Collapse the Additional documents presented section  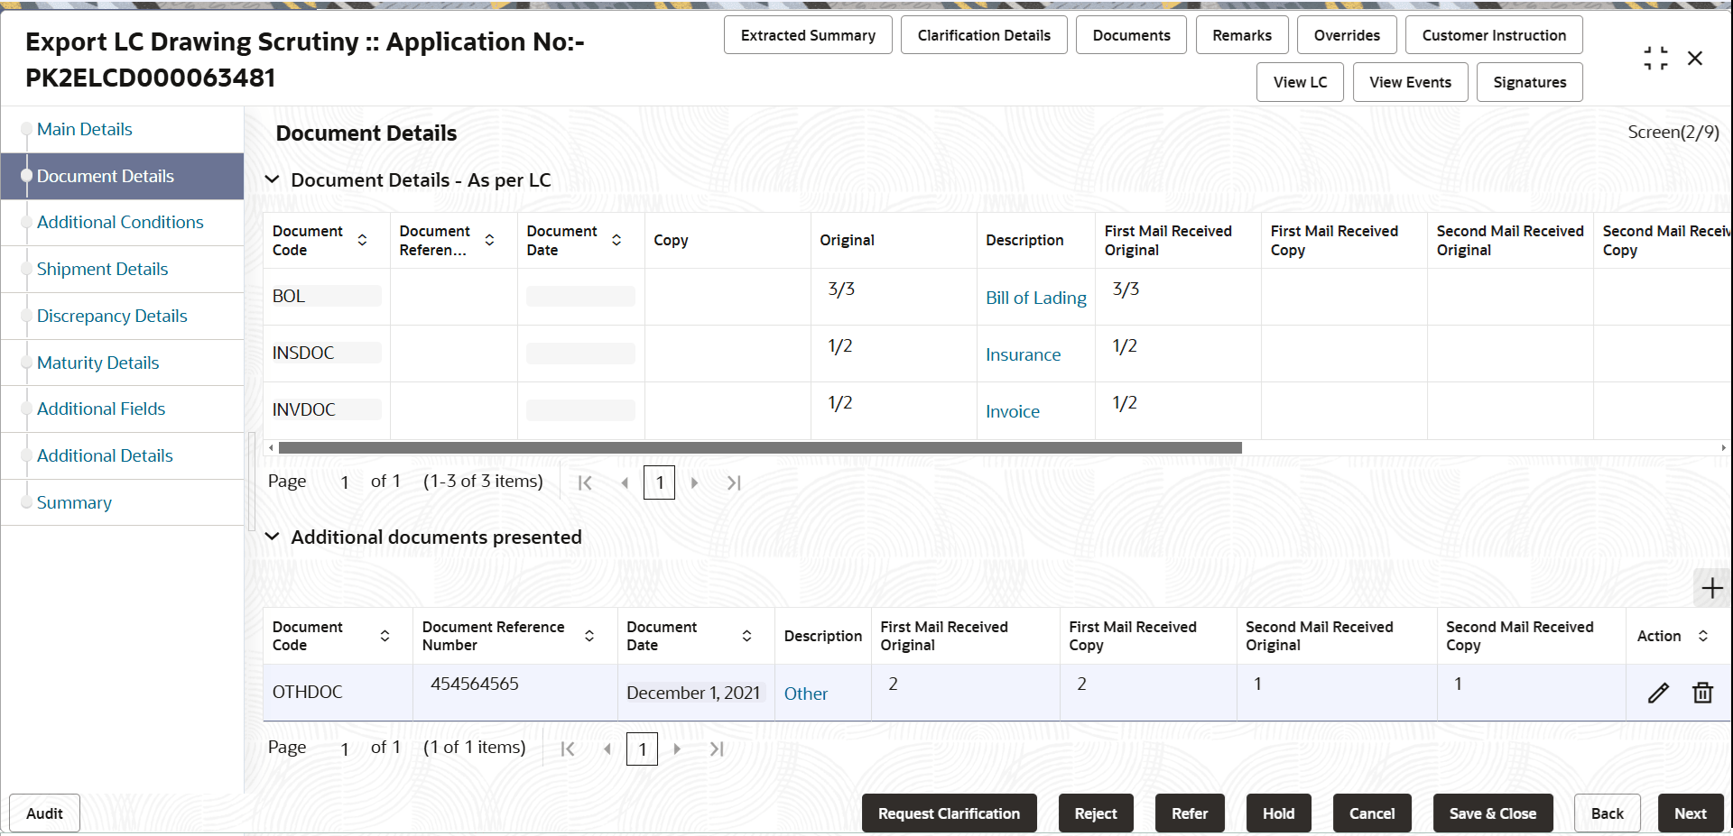(x=272, y=537)
